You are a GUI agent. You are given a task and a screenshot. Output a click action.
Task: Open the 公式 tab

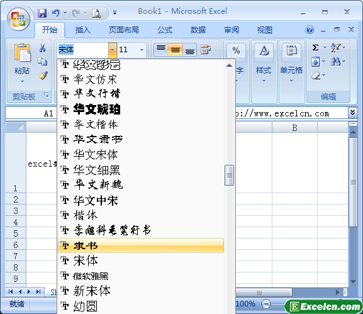click(165, 30)
